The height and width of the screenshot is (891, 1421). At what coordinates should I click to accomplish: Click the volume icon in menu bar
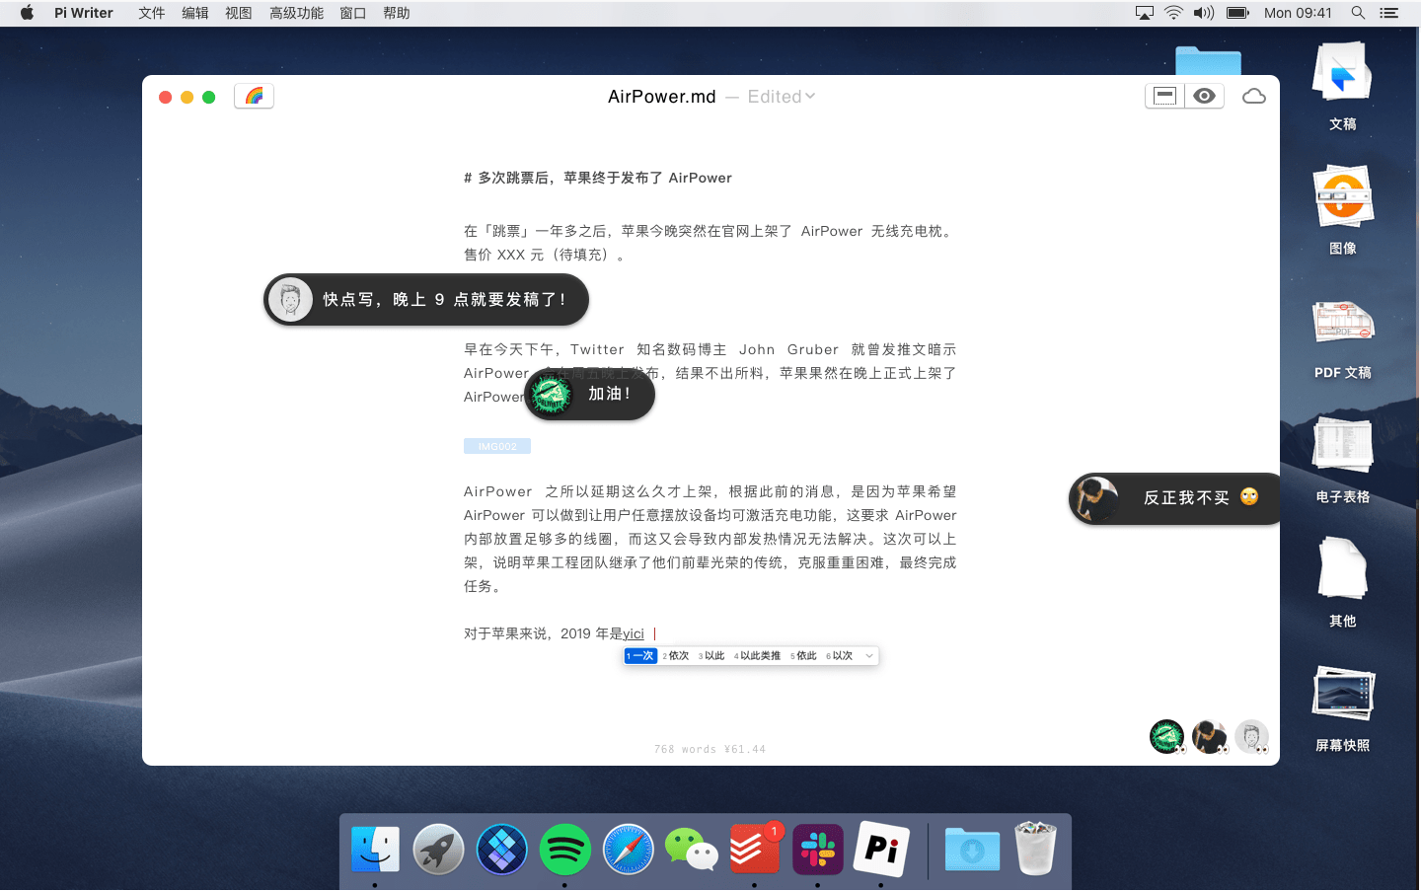click(1204, 13)
